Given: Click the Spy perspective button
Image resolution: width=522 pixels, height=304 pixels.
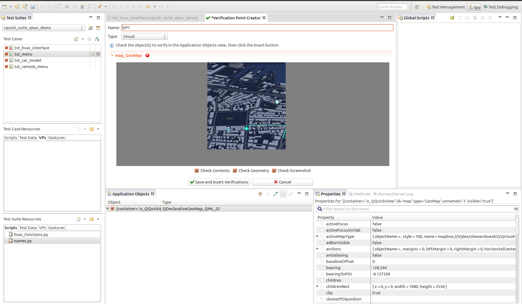Looking at the screenshot, I should (474, 7).
